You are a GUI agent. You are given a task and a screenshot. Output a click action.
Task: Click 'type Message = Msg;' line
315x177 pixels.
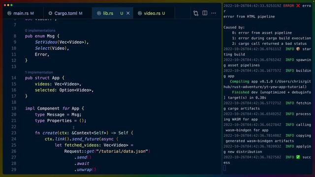(x=58, y=115)
